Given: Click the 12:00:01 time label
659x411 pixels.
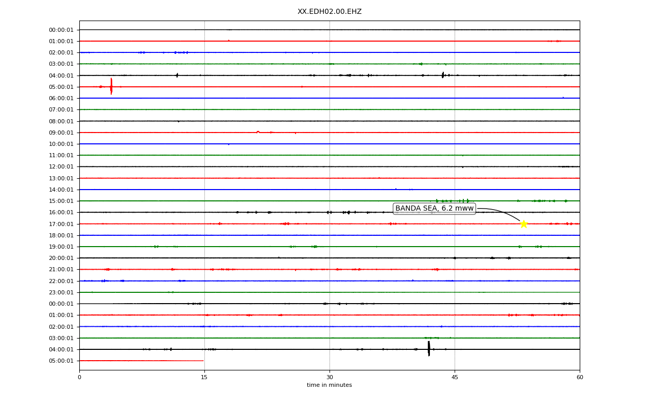Looking at the screenshot, I should 62,166.
